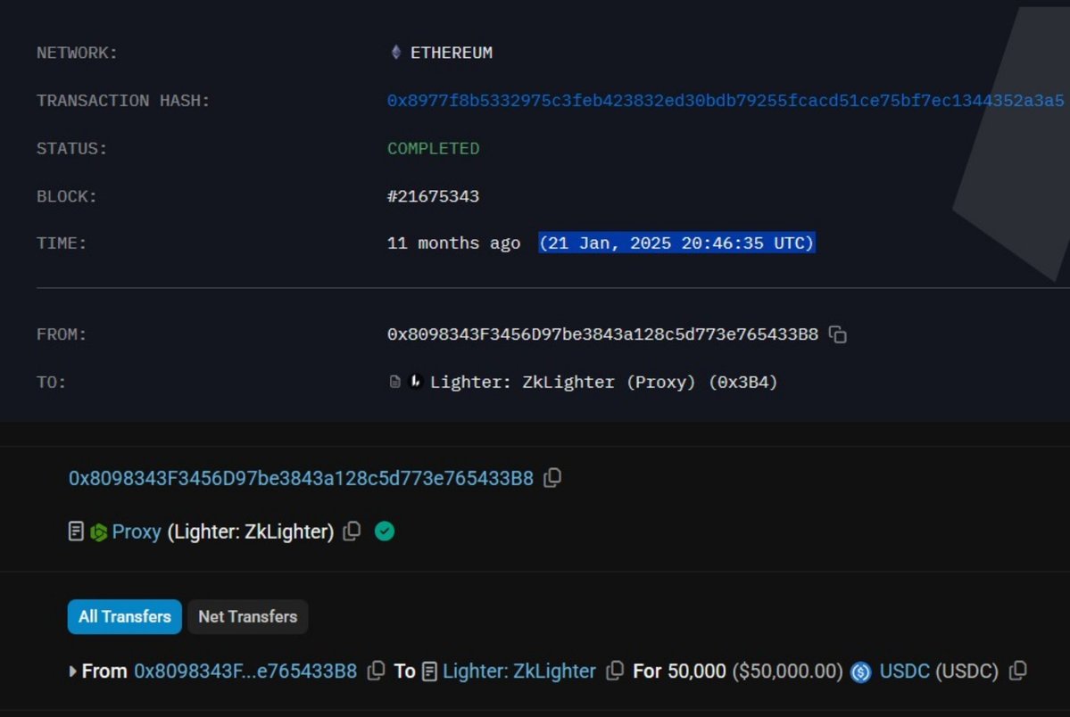
Task: Click the '11 months ago' text
Action: coord(454,243)
